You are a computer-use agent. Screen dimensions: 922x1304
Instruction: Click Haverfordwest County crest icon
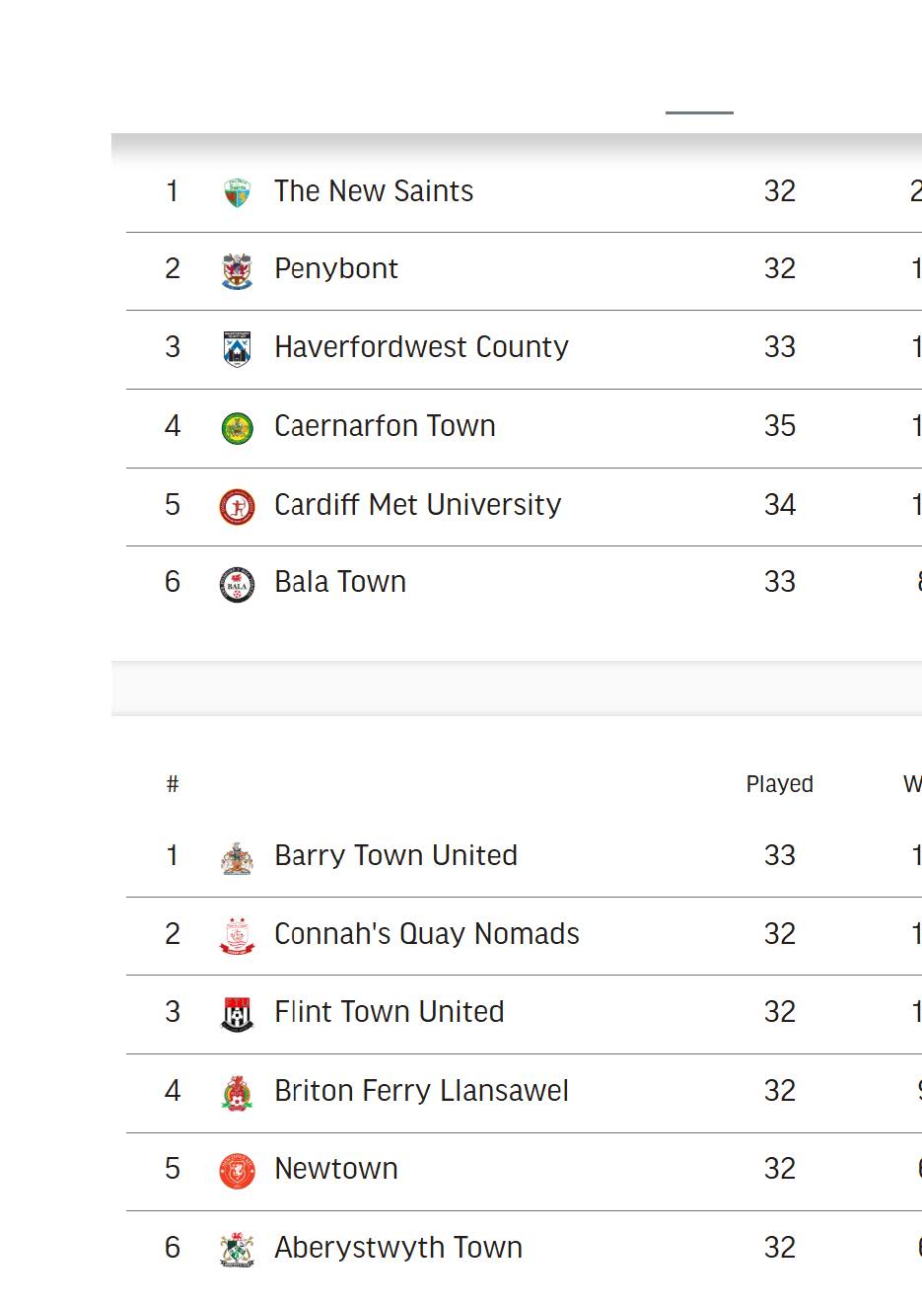(237, 348)
